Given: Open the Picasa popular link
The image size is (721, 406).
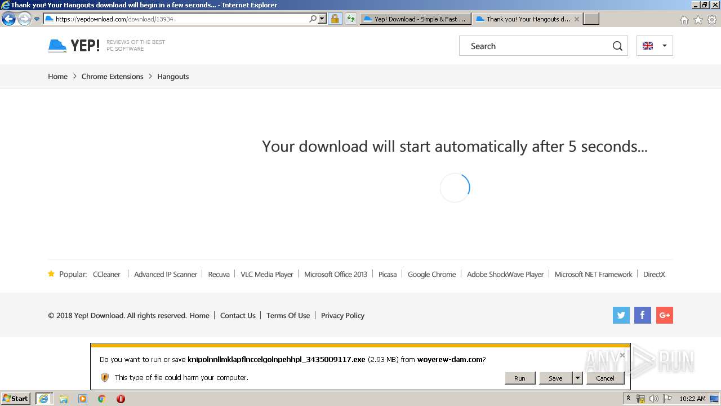Looking at the screenshot, I should click(388, 274).
